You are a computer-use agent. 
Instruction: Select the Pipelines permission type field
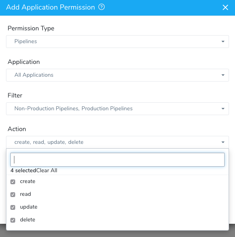(x=117, y=42)
